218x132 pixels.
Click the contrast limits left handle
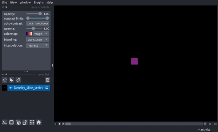(28, 18)
